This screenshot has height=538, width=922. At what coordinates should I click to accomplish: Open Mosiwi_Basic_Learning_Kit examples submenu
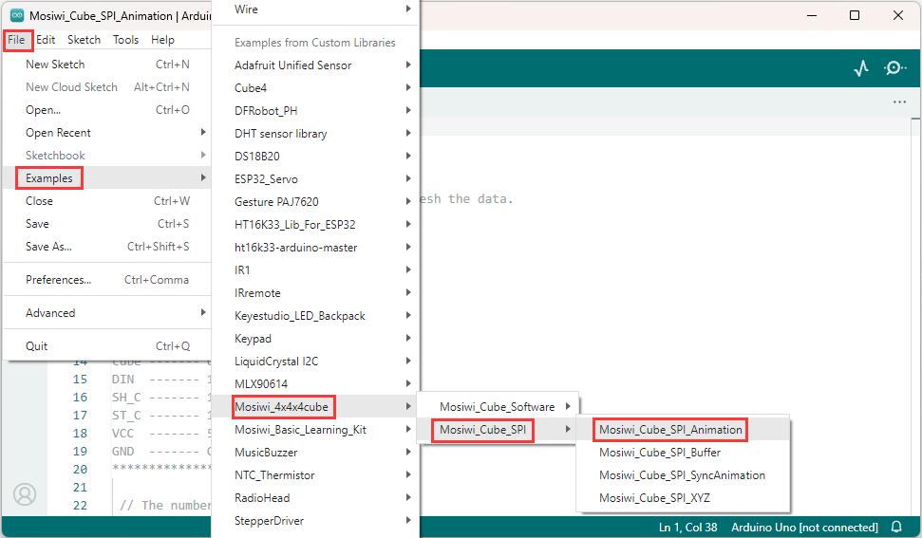click(316, 429)
